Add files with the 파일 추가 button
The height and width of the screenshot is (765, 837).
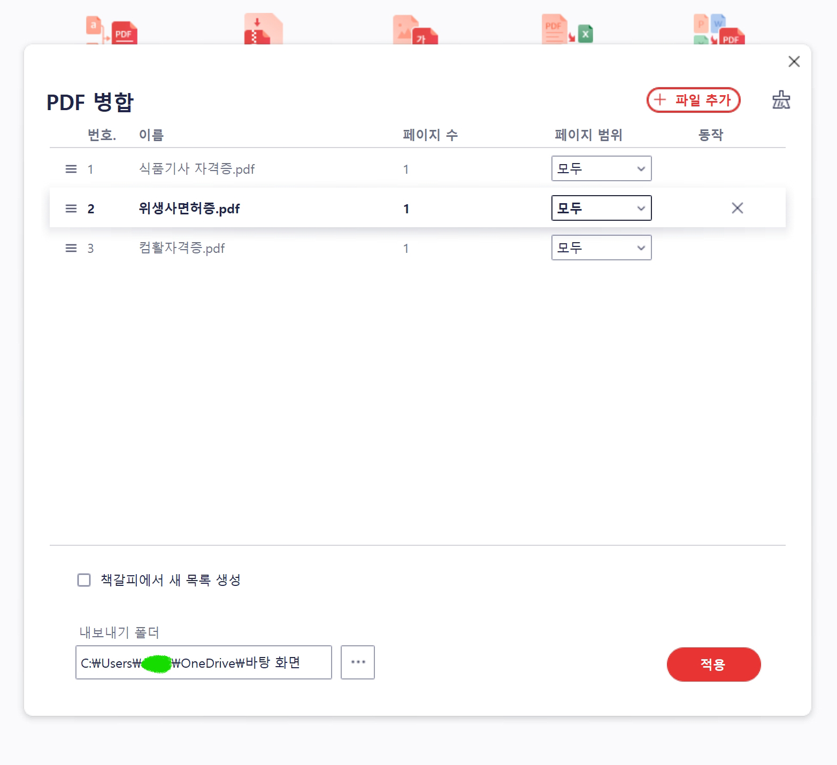694,100
